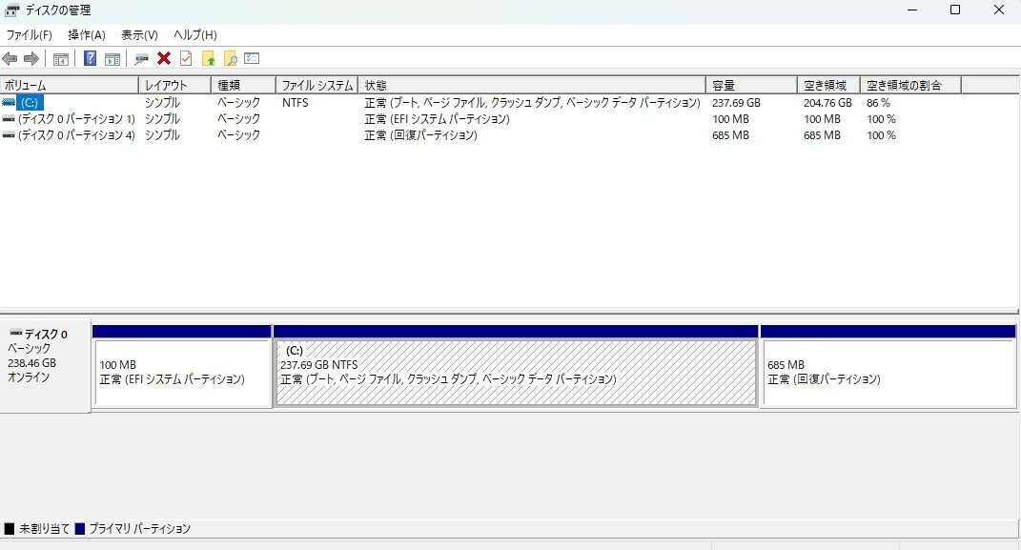1021x550 pixels.
Task: Open the ヘルプ(H) menu
Action: coord(194,35)
